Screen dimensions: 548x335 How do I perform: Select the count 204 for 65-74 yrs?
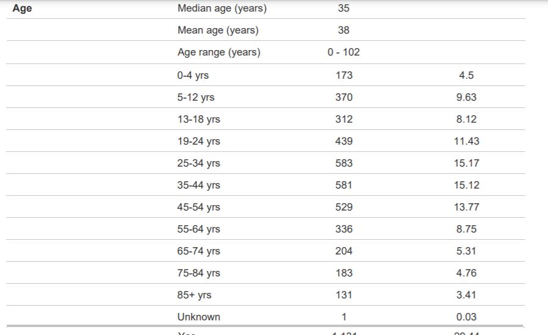click(344, 251)
